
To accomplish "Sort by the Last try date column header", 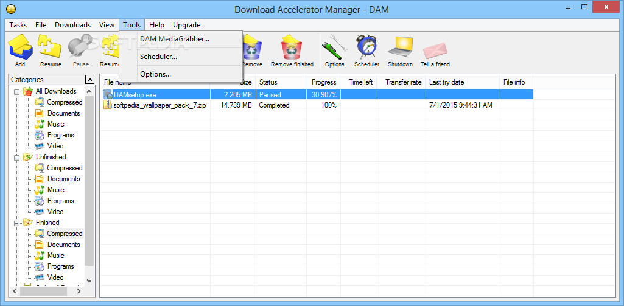I will click(463, 82).
